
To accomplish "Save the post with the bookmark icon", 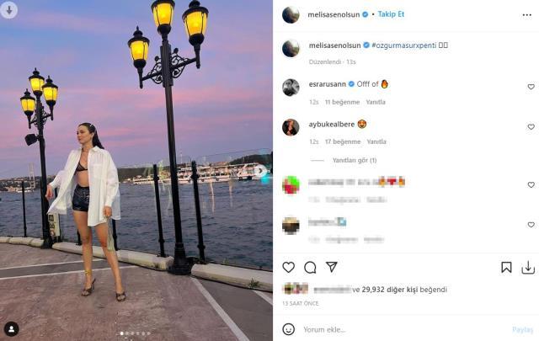I will coord(506,268).
